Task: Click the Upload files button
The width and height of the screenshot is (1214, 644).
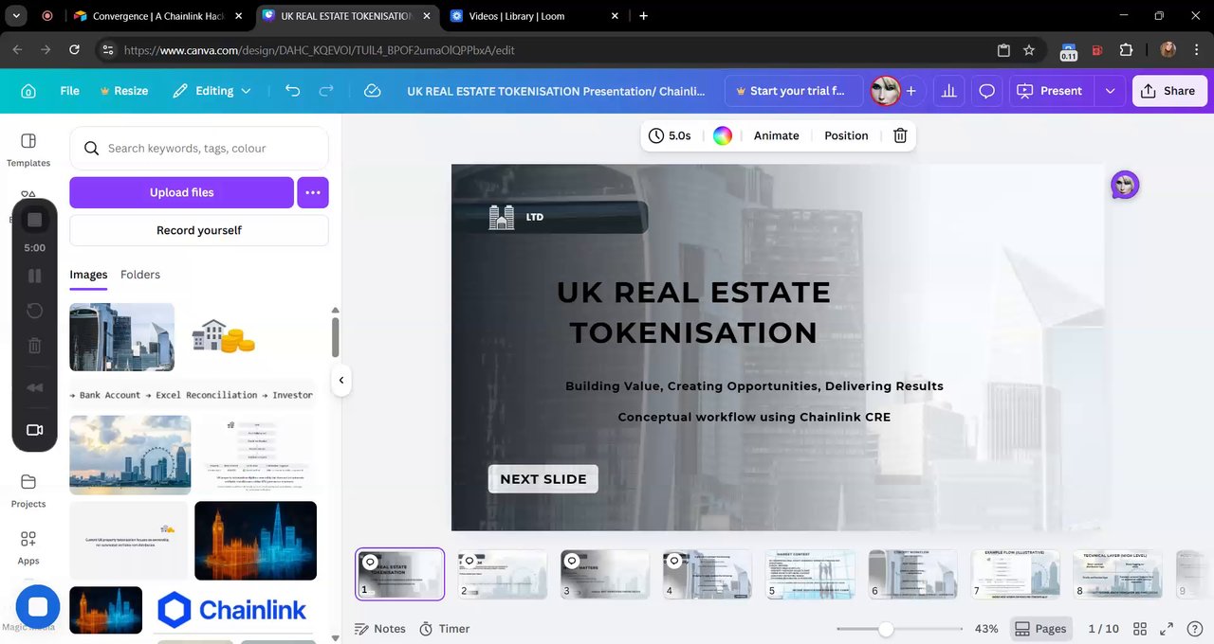Action: pos(181,192)
